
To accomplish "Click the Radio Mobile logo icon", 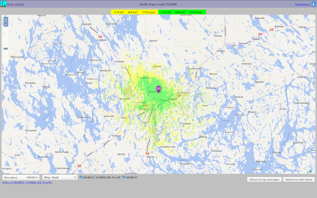I will pos(3,4).
